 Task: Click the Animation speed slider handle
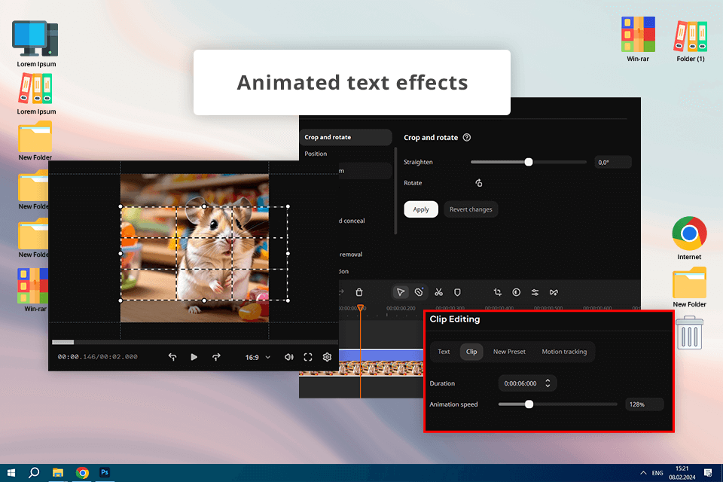529,404
